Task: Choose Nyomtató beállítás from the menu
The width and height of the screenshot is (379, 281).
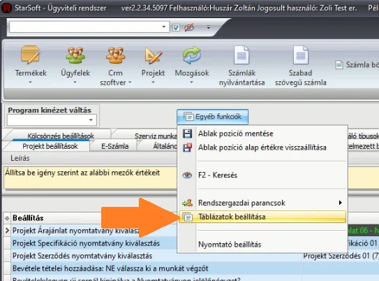Action: (230, 245)
